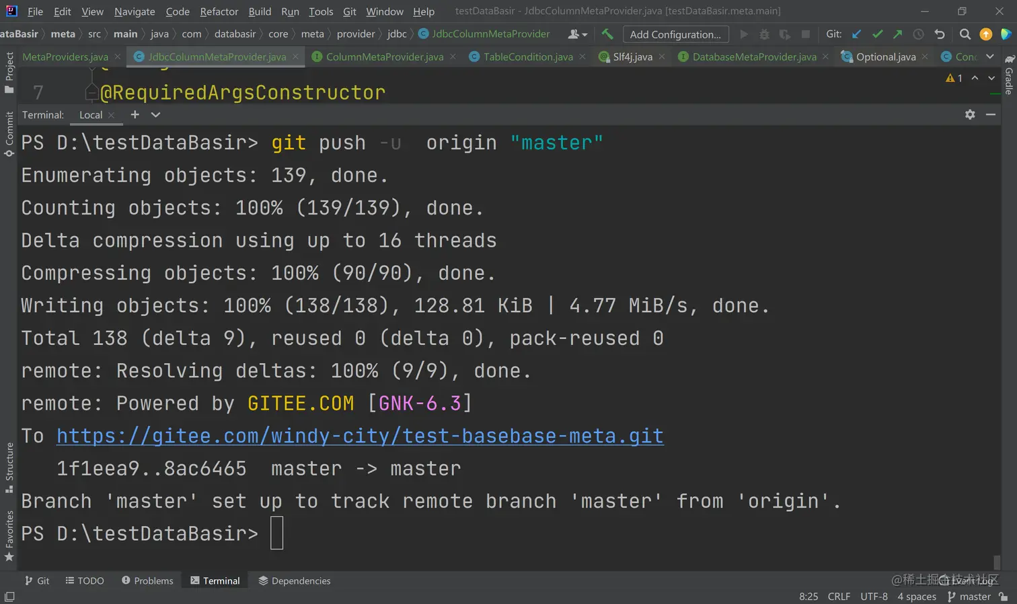
Task: Click the Run with Coverage icon
Action: (x=785, y=34)
